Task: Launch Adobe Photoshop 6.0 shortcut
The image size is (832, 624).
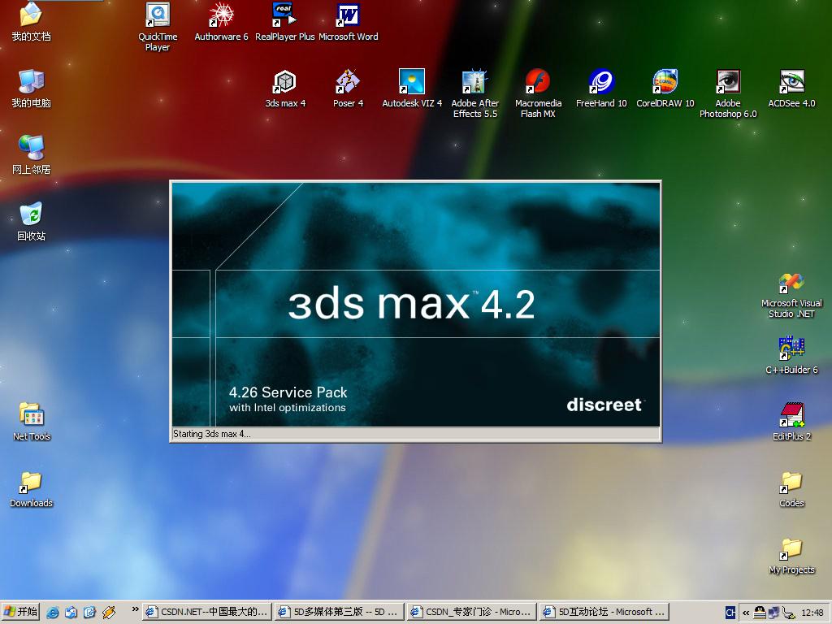Action: click(x=728, y=82)
